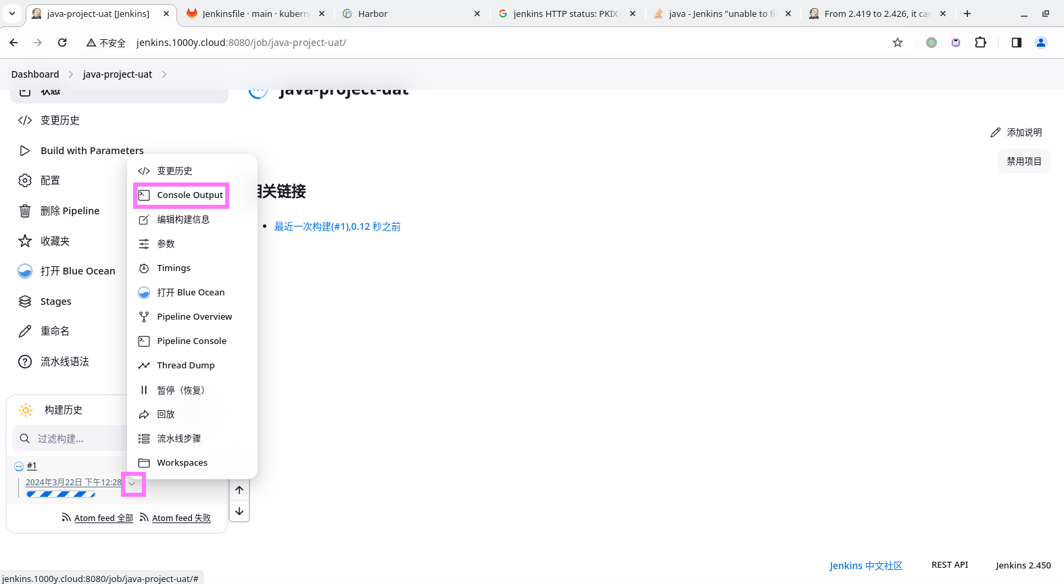Open Console Output from the build menu
This screenshot has height=584, width=1064.
[x=181, y=195]
